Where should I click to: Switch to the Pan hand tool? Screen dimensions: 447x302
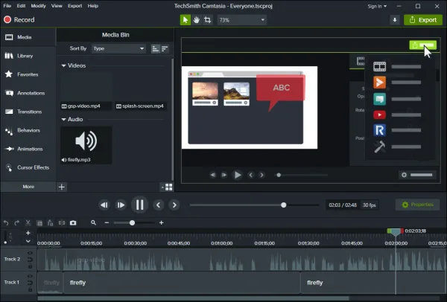click(197, 20)
